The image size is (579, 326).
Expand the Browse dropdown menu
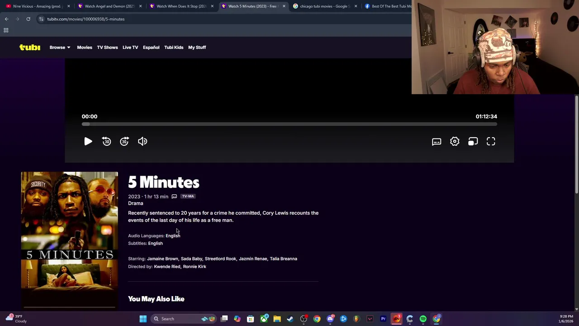[60, 47]
